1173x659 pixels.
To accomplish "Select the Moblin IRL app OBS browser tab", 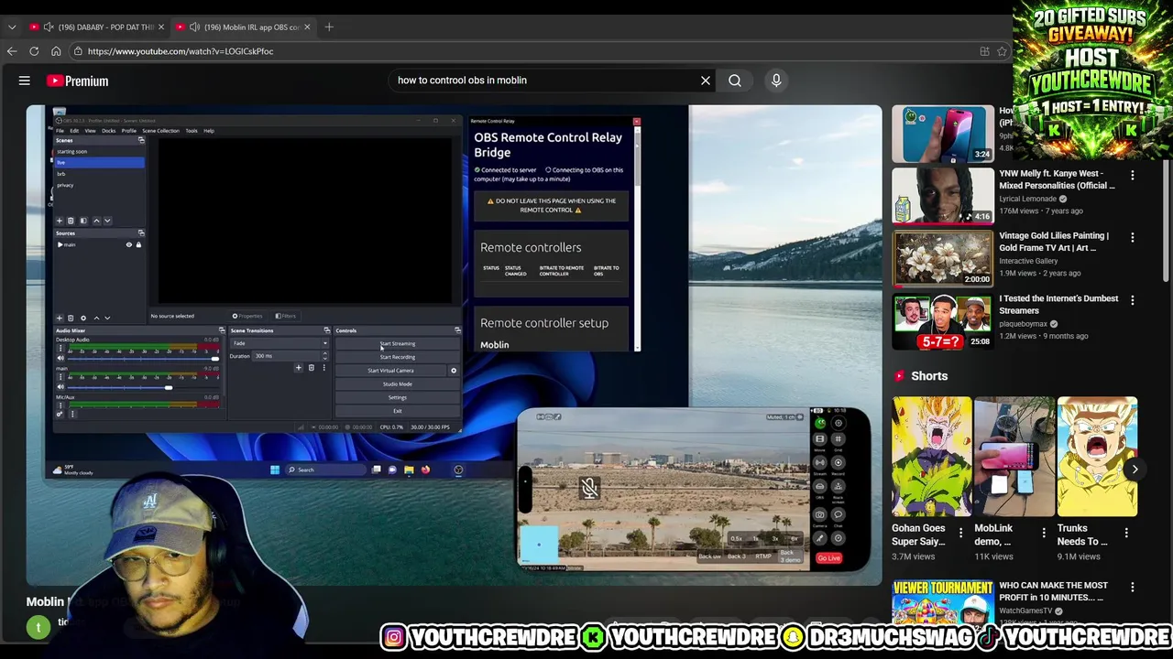I will point(243,27).
